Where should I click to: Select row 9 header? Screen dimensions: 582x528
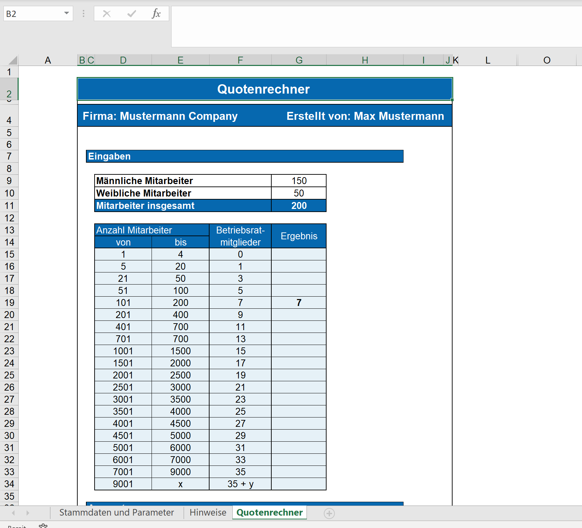[9, 181]
